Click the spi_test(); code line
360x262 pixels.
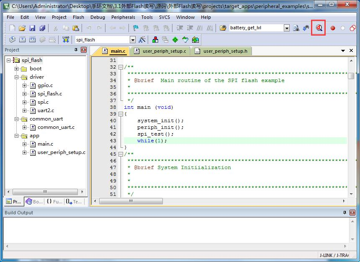pos(155,134)
